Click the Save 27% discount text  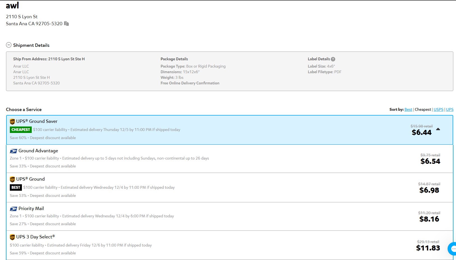[43, 224]
